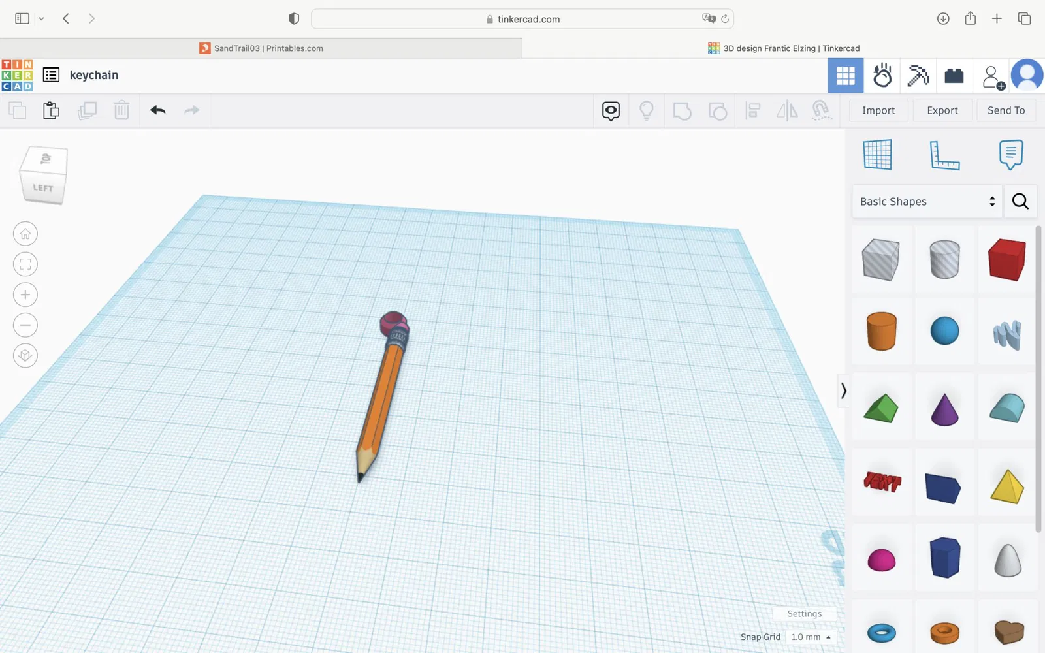The width and height of the screenshot is (1045, 653).
Task: Zoom in with the plus button
Action: pyautogui.click(x=25, y=295)
